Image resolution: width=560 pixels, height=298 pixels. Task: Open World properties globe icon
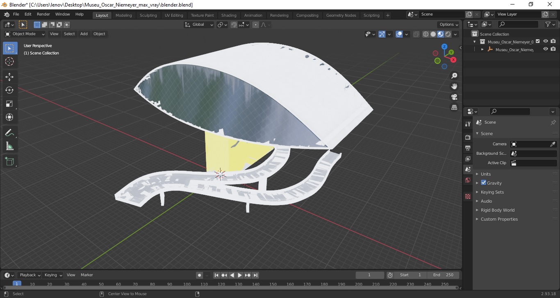(468, 180)
